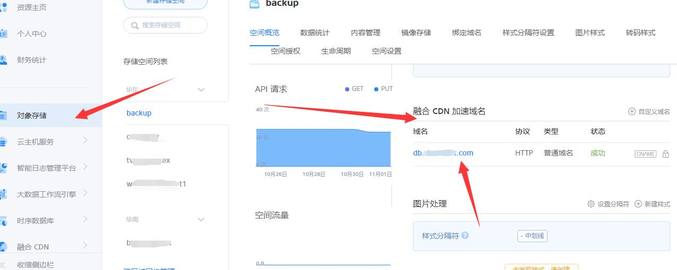677x270 pixels.
Task: Click the lock icon in domain row
Action: tap(665, 154)
